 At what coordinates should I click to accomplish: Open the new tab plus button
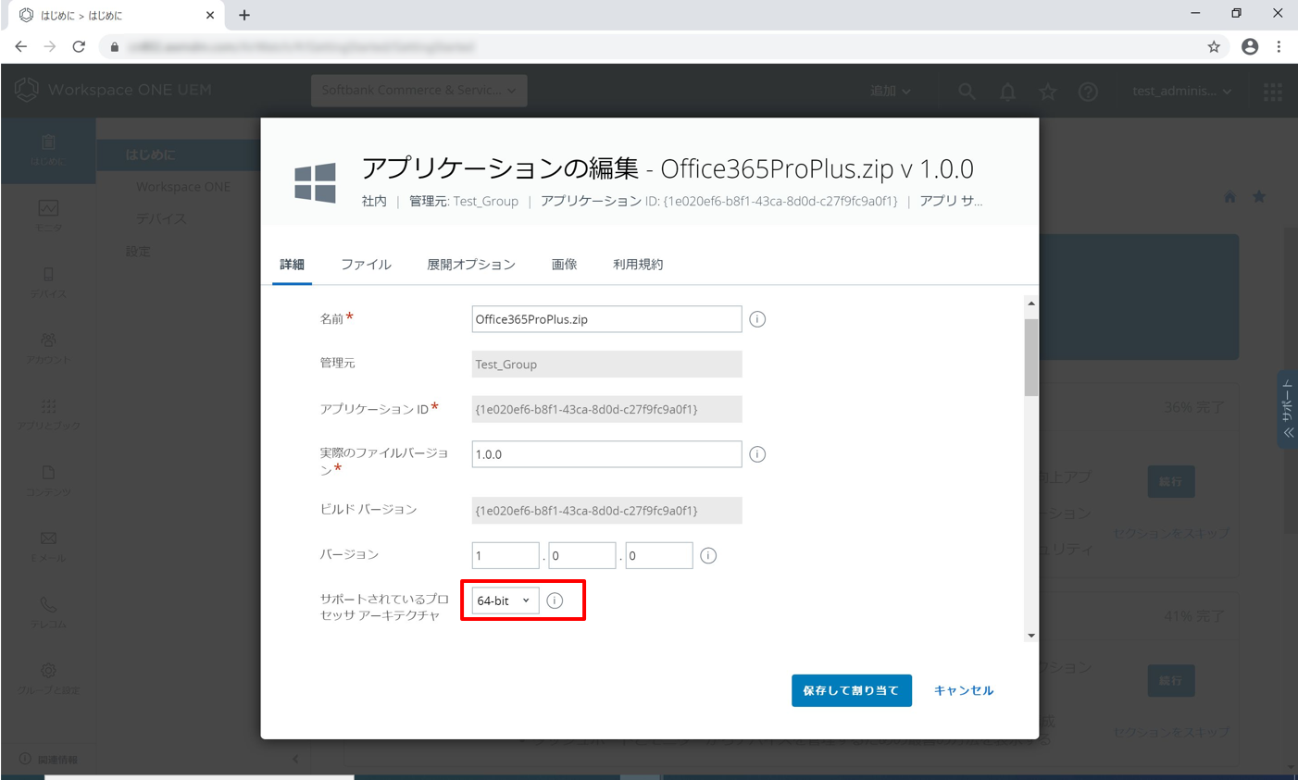[244, 15]
